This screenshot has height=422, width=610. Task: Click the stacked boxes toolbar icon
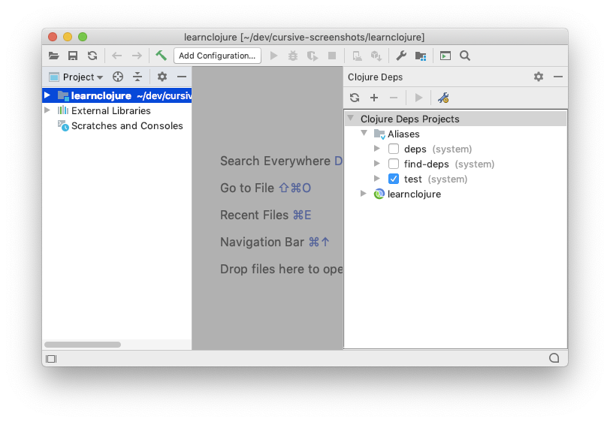[x=376, y=56]
